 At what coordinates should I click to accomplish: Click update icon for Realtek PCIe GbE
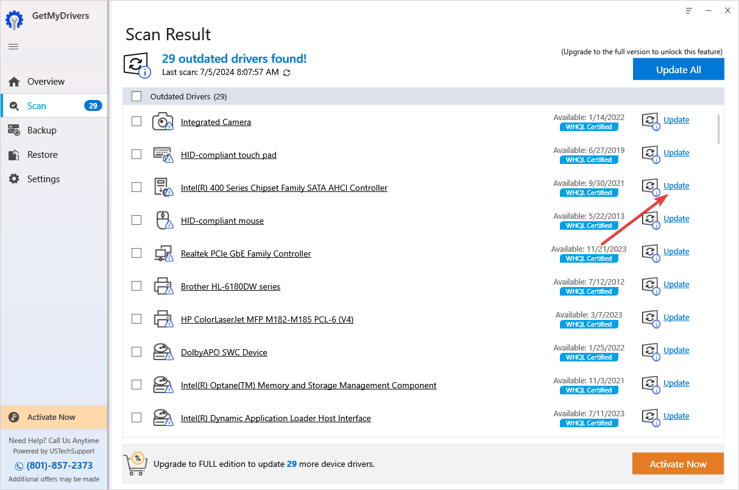pyautogui.click(x=651, y=253)
